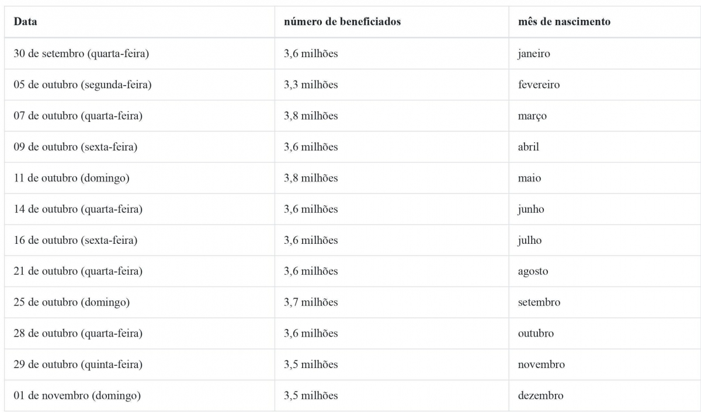Image resolution: width=701 pixels, height=413 pixels.
Task: Select the "dezembro" month cell
Action: pyautogui.click(x=540, y=395)
